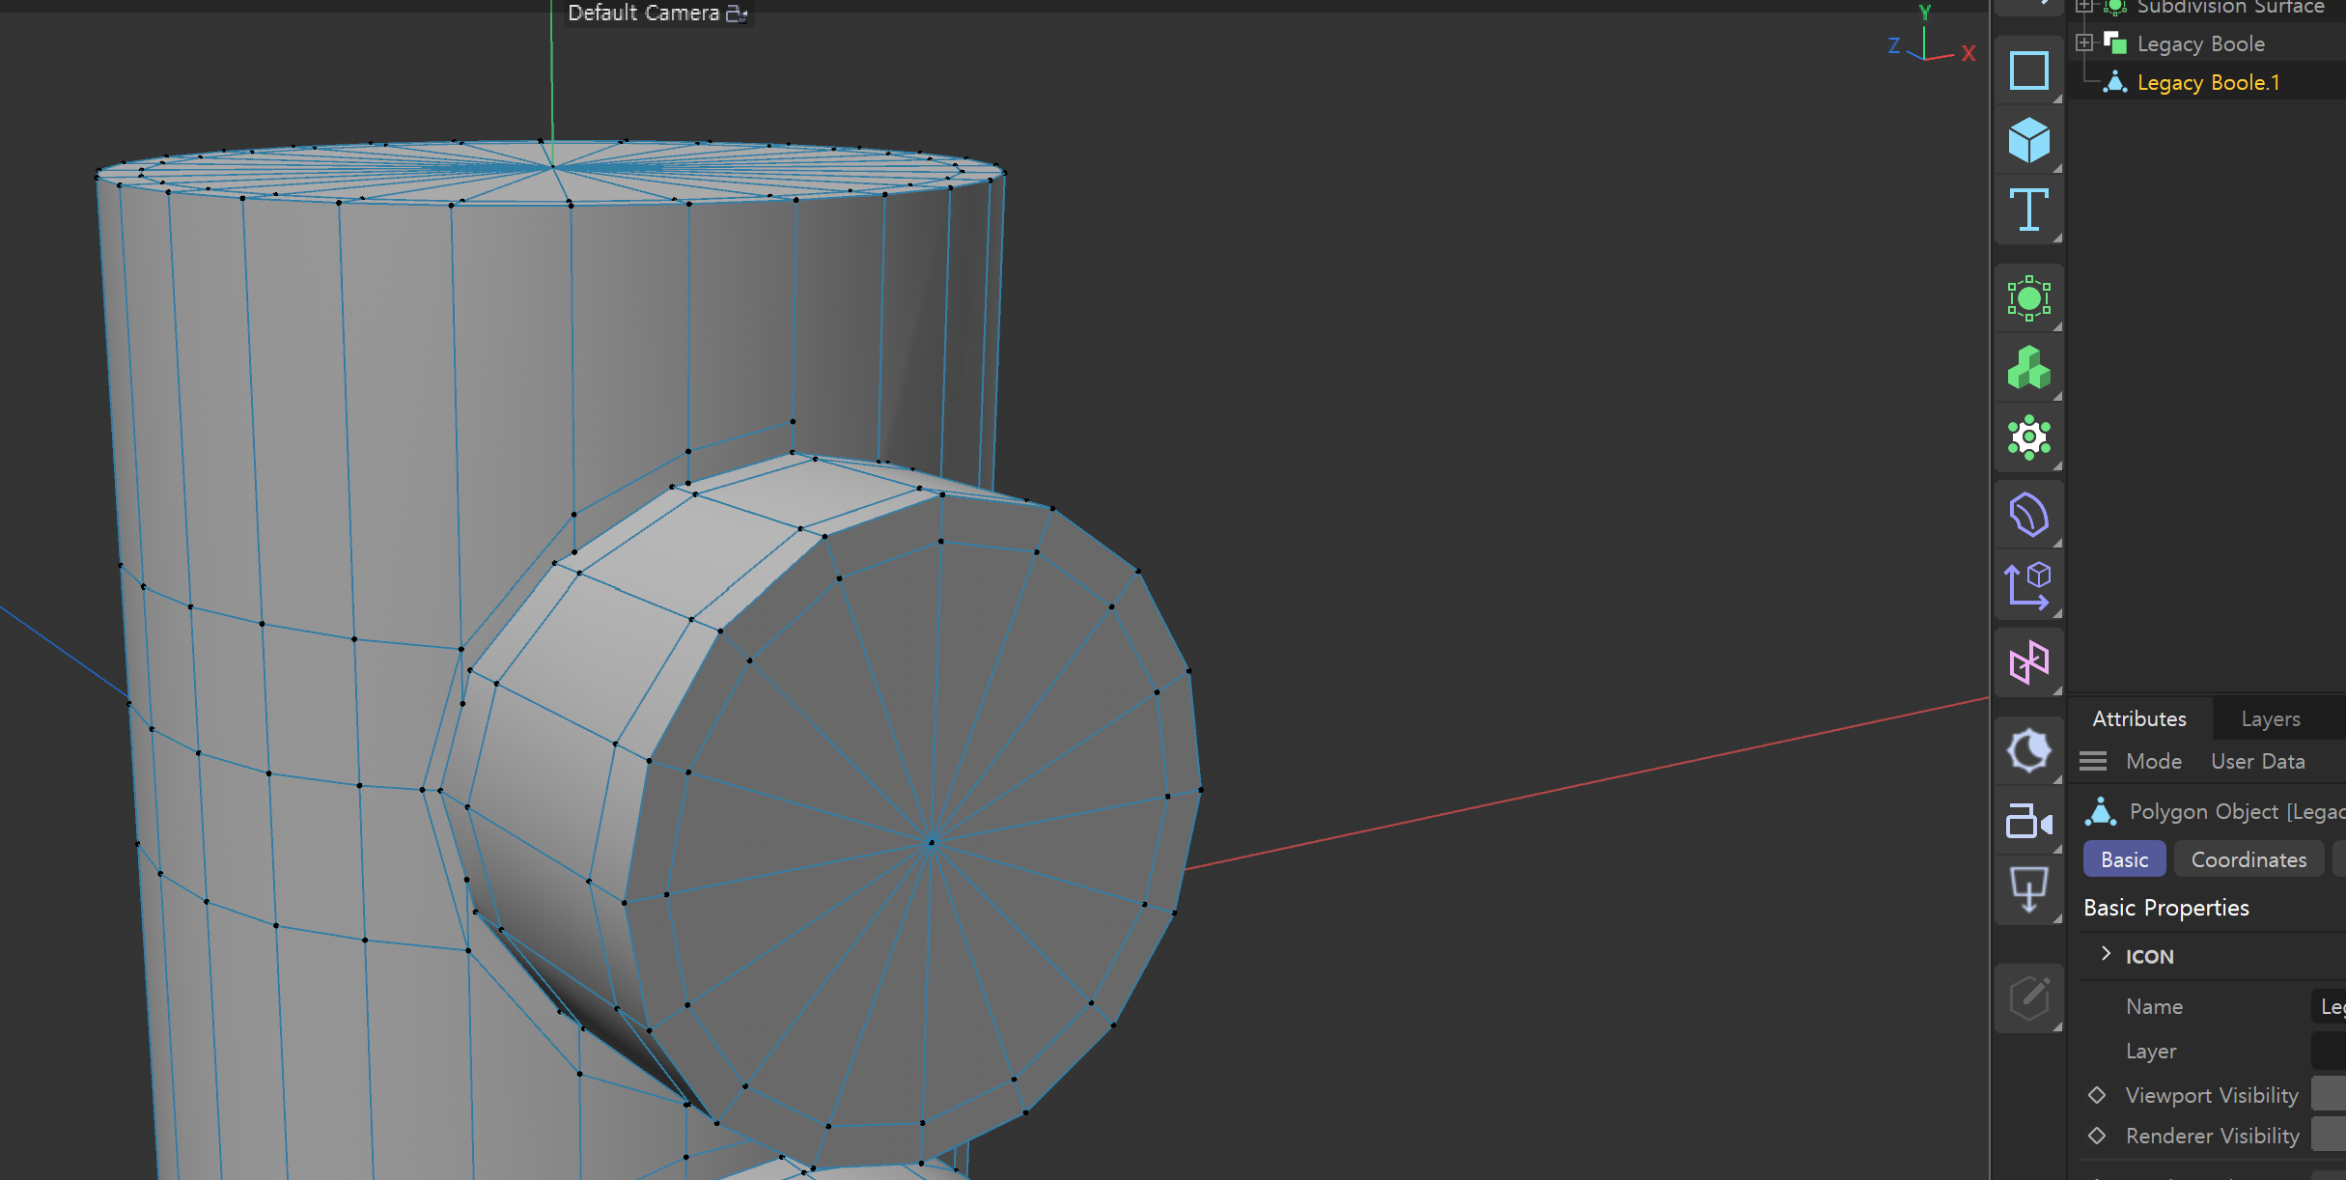
Task: Toggle Renderer Visibility keyframe diamond
Action: point(2097,1136)
